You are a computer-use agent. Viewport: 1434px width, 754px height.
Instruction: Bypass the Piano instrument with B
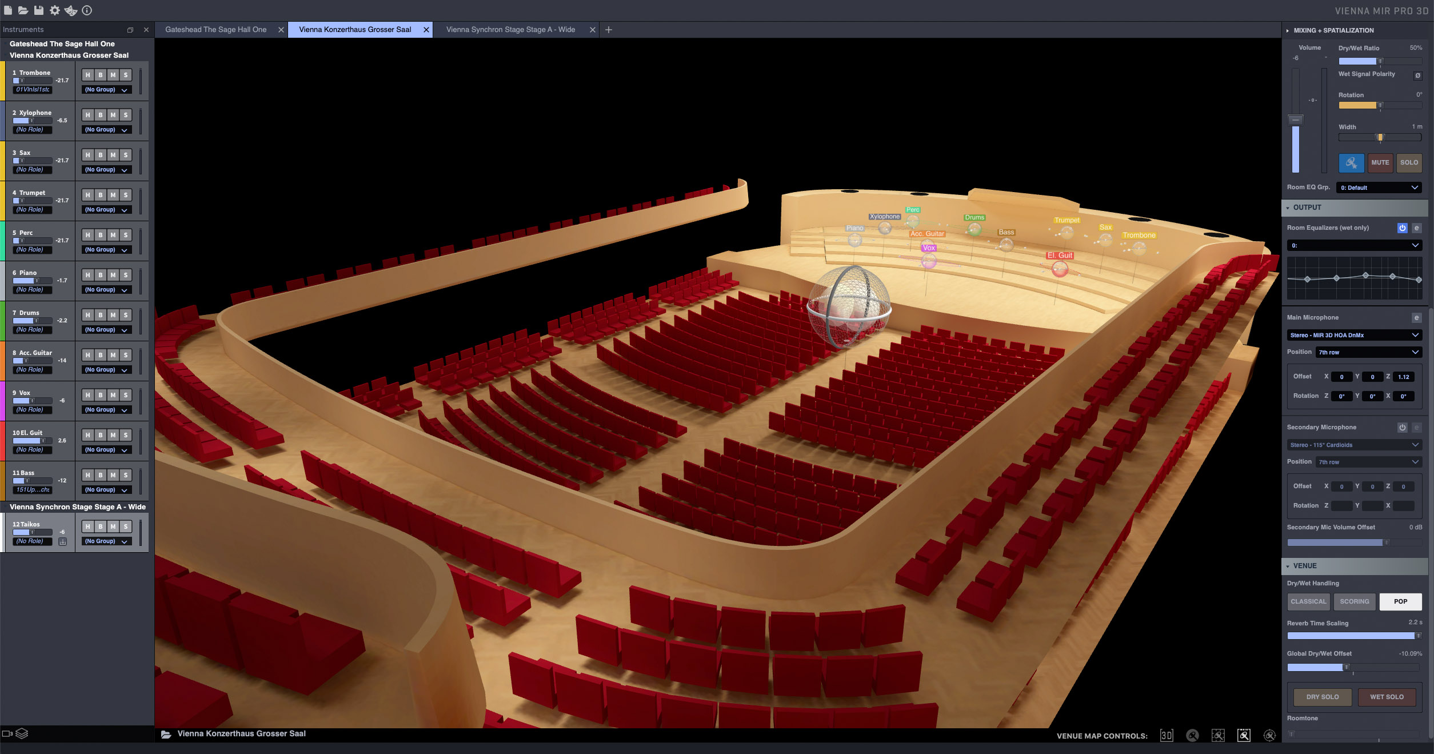(x=101, y=275)
